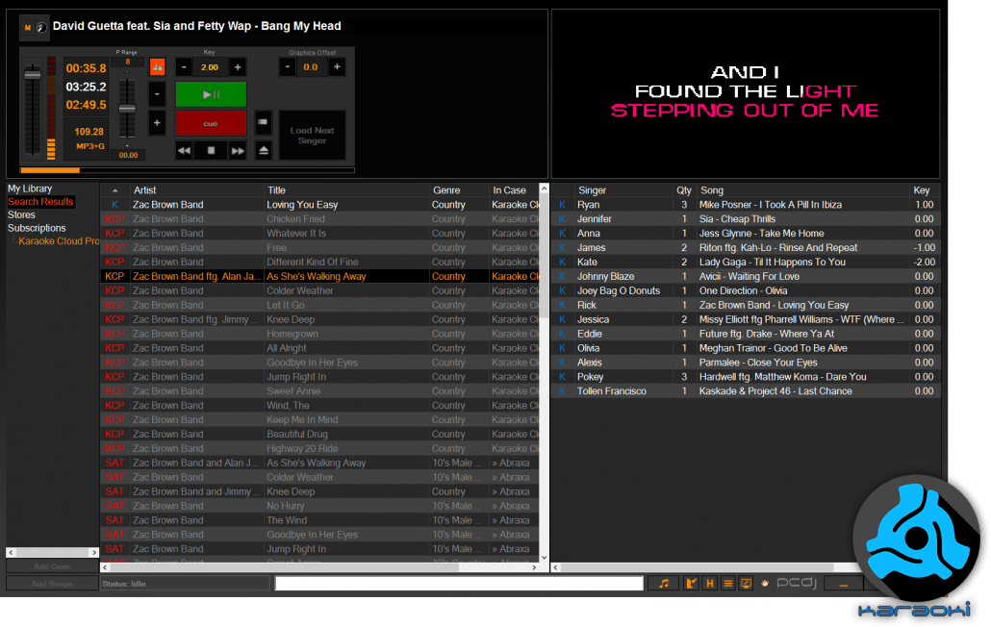Open Karaoke Cloud Pro under Subscriptions
991x627 pixels.
[x=58, y=241]
